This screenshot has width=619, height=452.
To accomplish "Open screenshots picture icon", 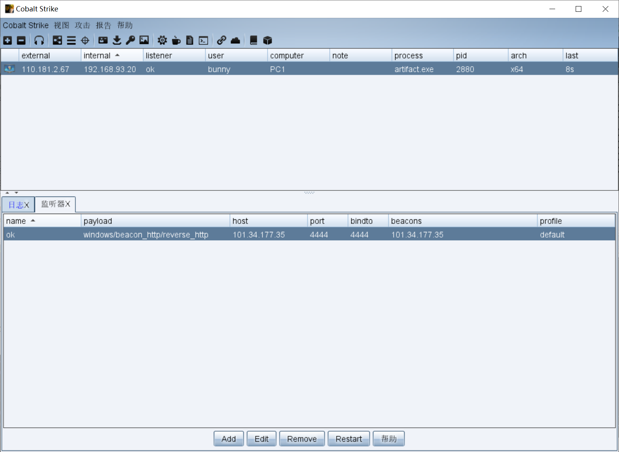I will (144, 40).
